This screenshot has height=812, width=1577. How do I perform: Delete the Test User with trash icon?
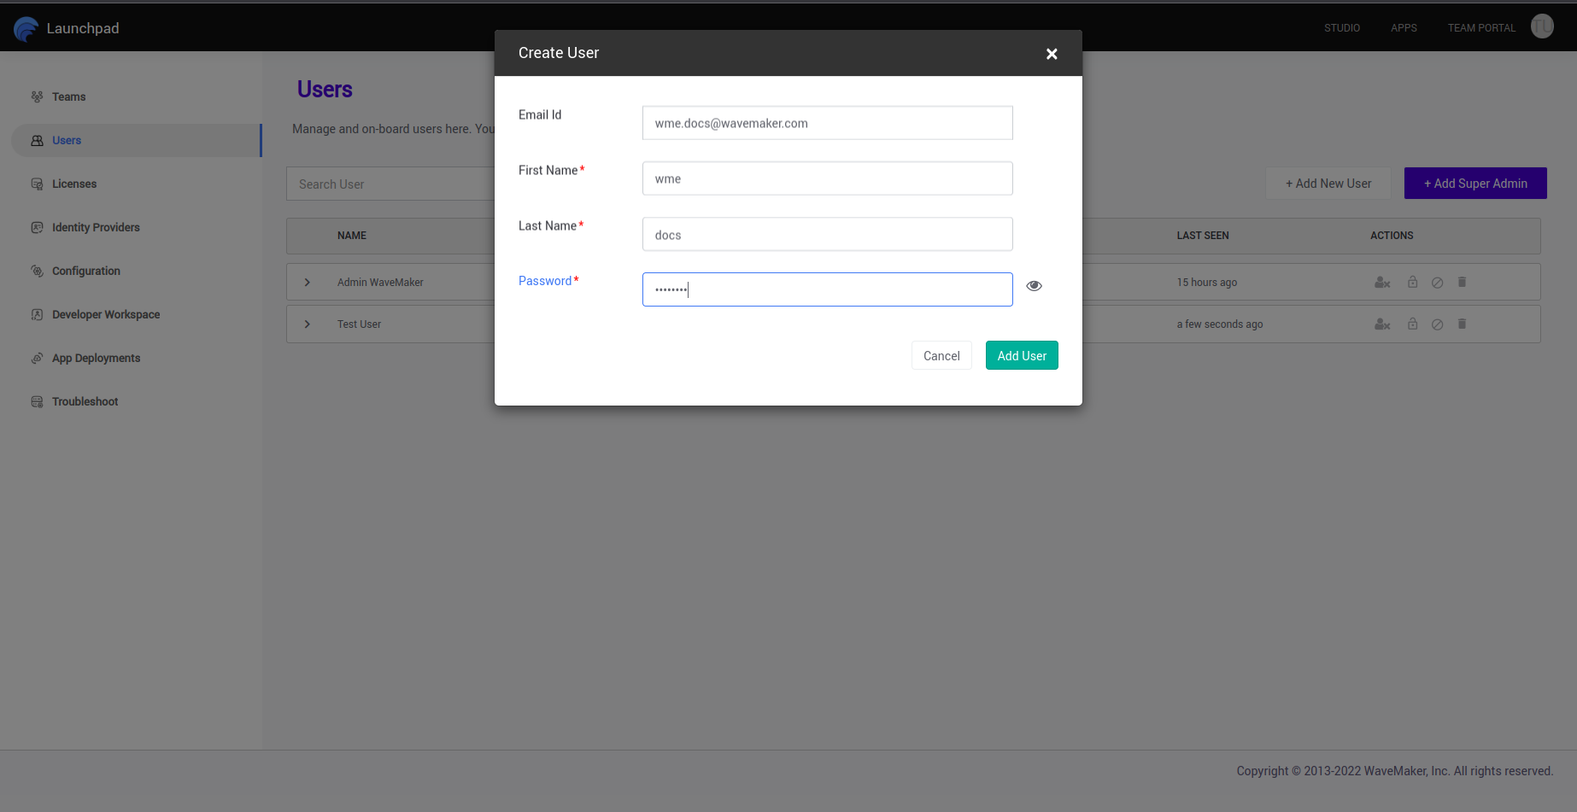(1462, 324)
